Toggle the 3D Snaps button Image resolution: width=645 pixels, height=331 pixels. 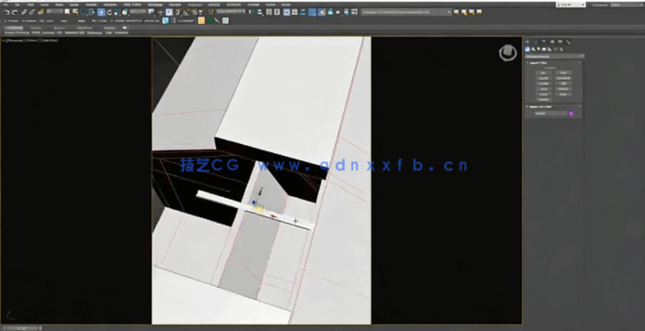[x=178, y=12]
